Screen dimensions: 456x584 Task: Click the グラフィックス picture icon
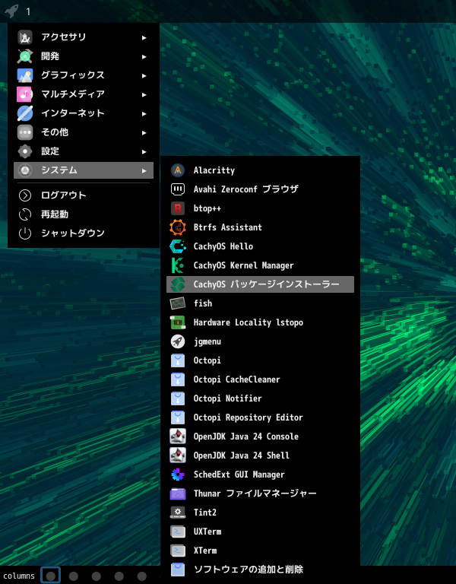click(x=25, y=75)
